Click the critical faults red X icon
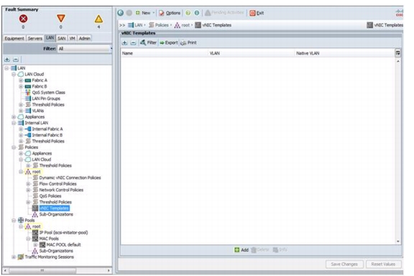This screenshot has width=414, height=276. tap(23, 19)
